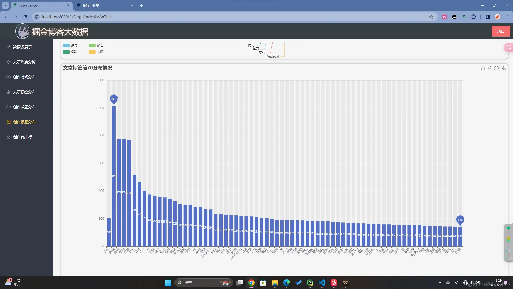Reload the page in browser

pos(25,17)
